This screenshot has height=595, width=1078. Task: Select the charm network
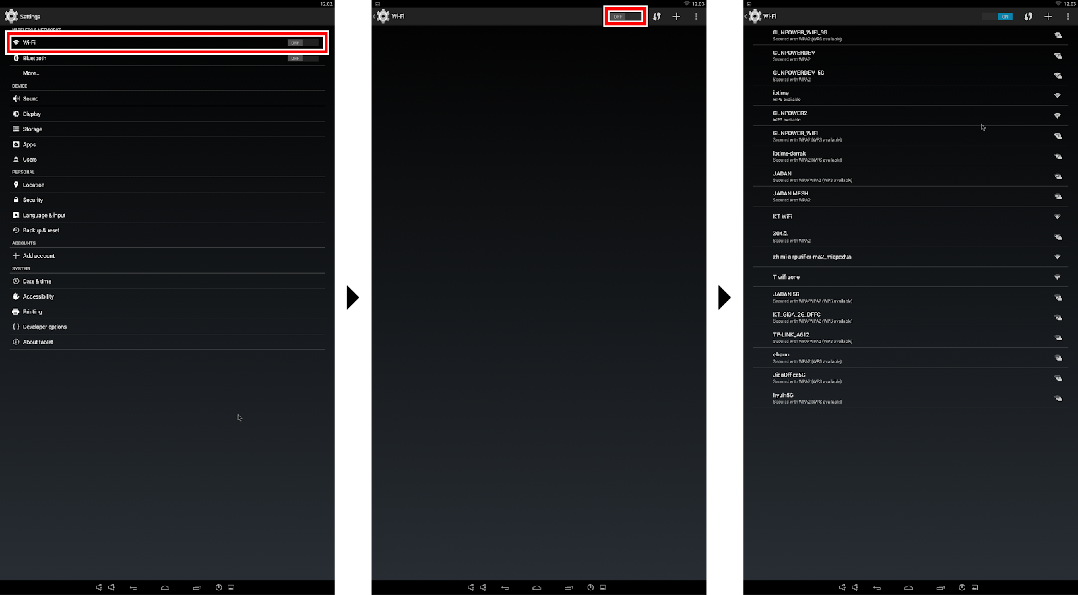click(910, 358)
